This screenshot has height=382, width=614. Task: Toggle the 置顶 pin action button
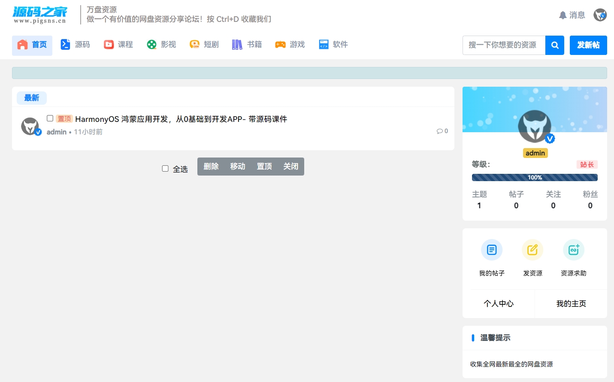[264, 166]
